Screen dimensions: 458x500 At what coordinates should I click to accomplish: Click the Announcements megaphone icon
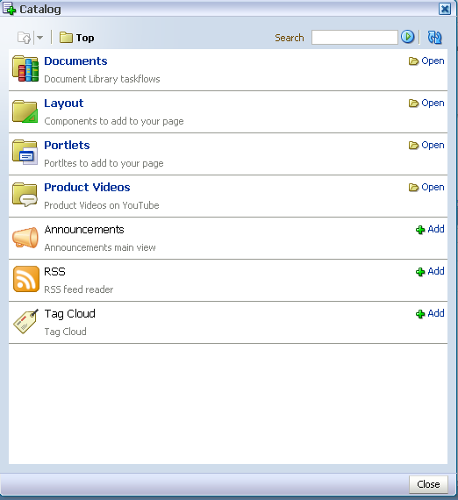[25, 237]
